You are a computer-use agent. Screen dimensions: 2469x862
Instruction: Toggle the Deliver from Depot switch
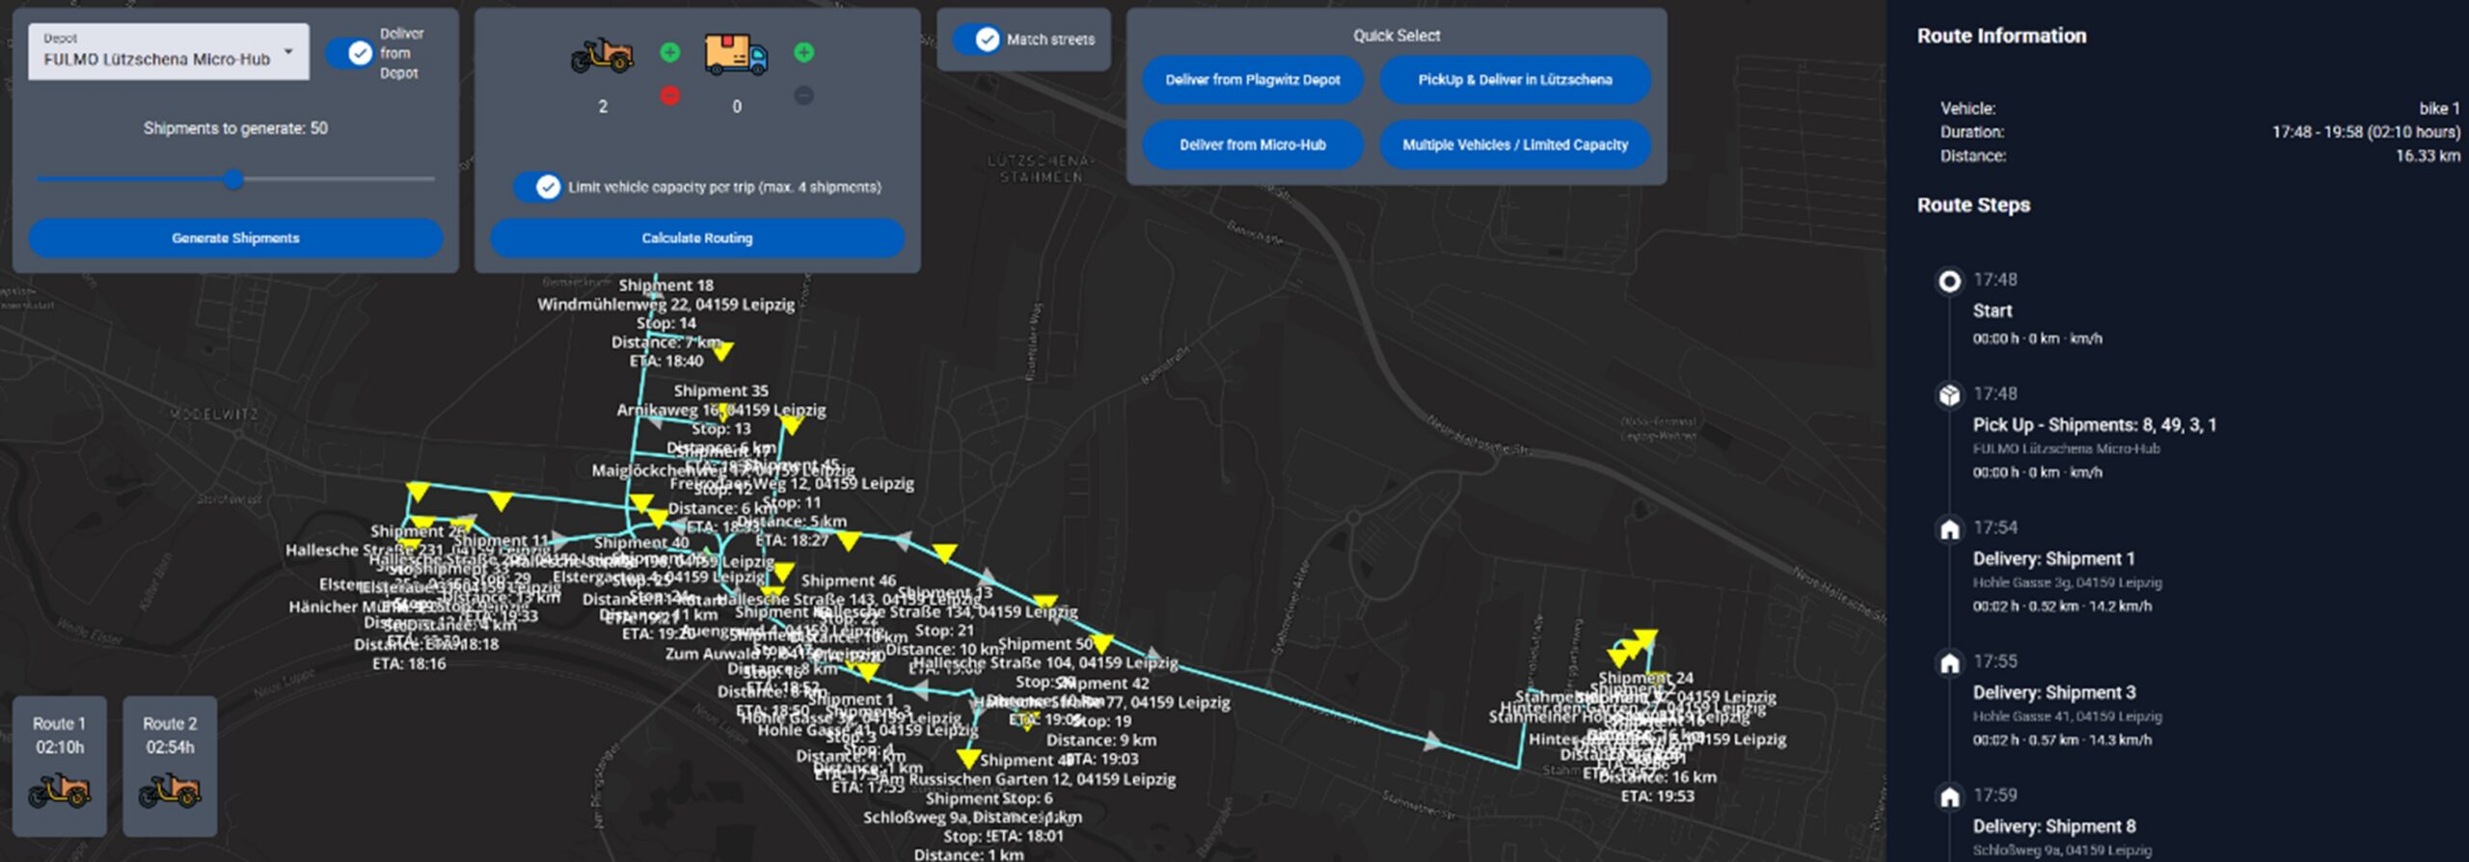pos(350,53)
